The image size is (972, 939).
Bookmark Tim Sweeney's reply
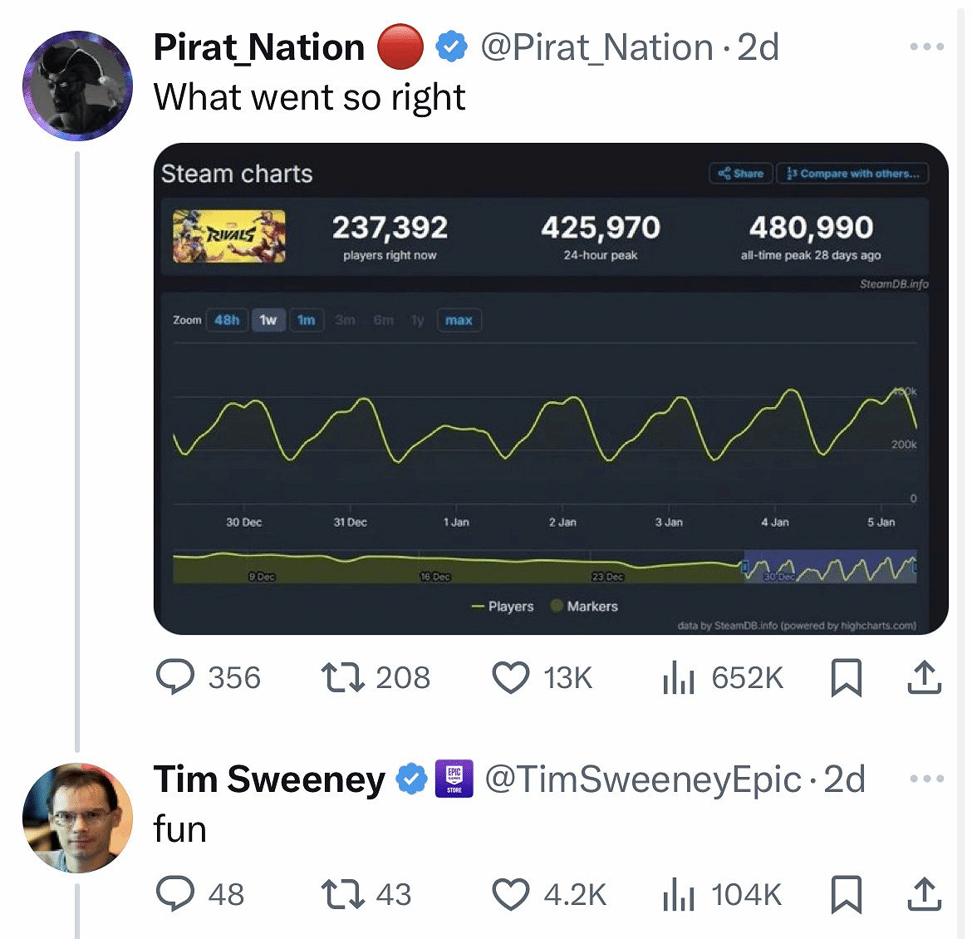pyautogui.click(x=846, y=894)
